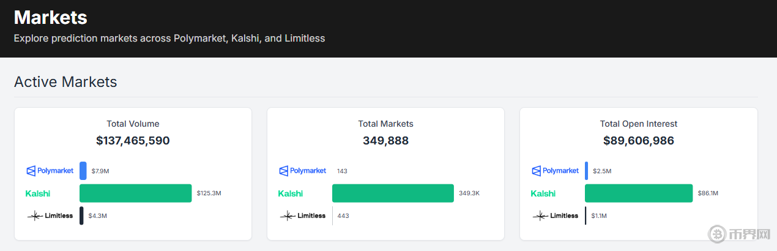
Task: Click the 349,888 total markets figure
Action: [x=385, y=141]
